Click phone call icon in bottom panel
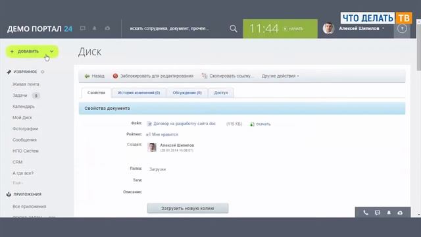Image resolution: width=421 pixels, height=237 pixels. (x=366, y=213)
